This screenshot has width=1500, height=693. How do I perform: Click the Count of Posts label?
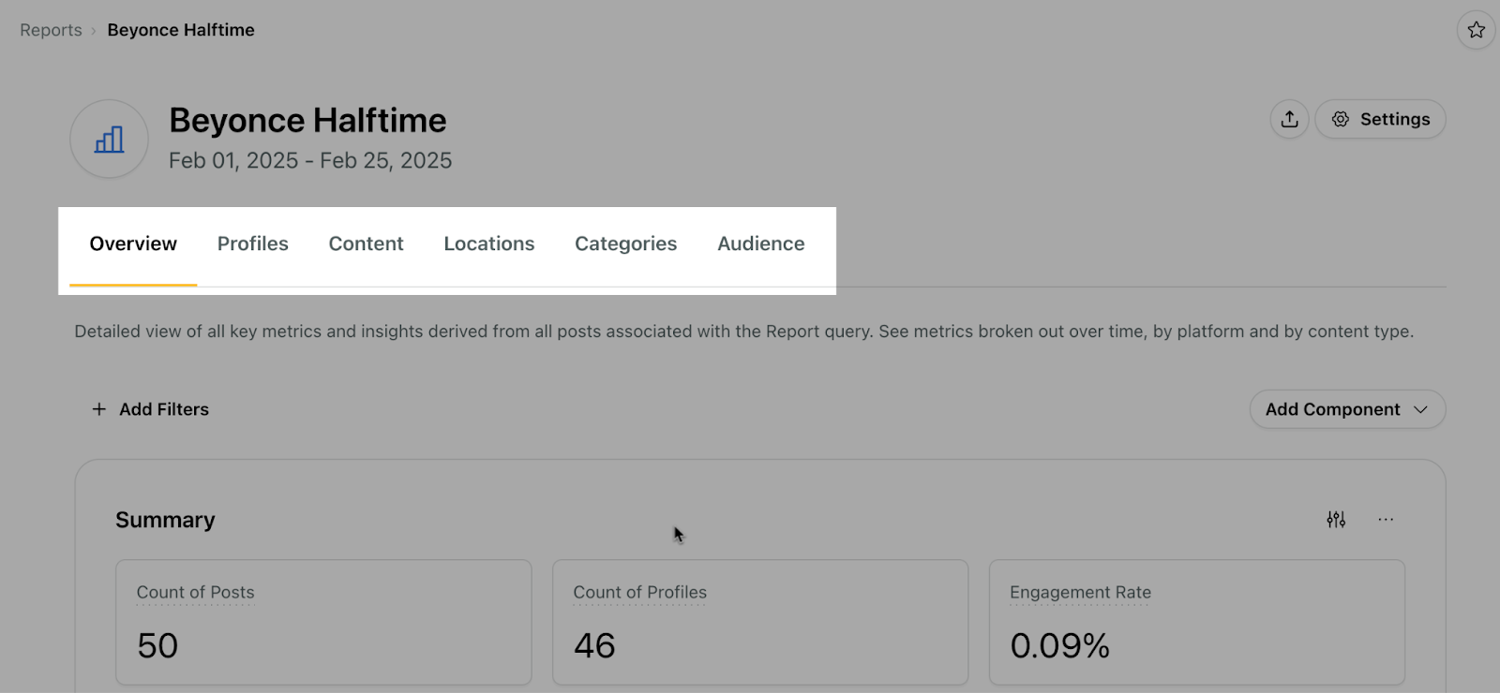tap(195, 593)
